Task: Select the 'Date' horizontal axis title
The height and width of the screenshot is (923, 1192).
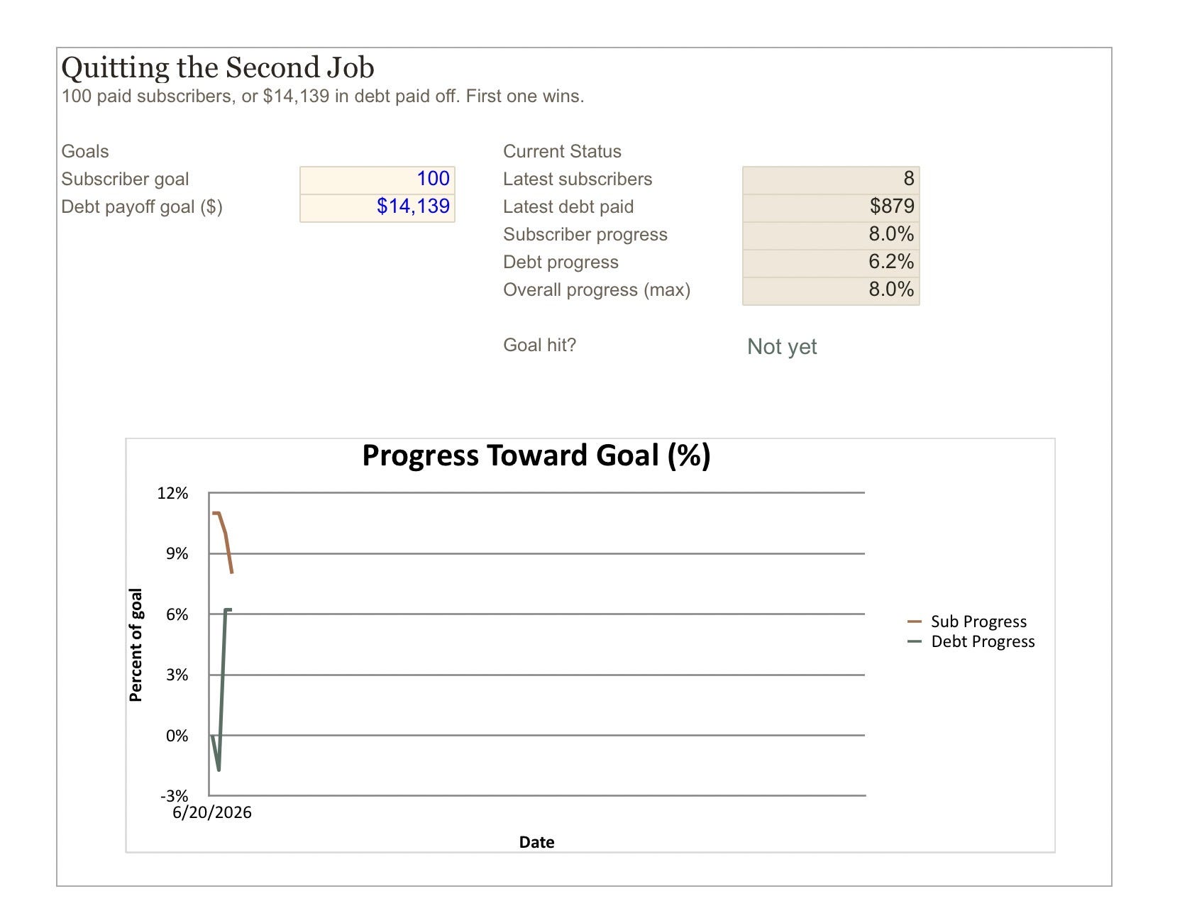Action: (x=536, y=842)
